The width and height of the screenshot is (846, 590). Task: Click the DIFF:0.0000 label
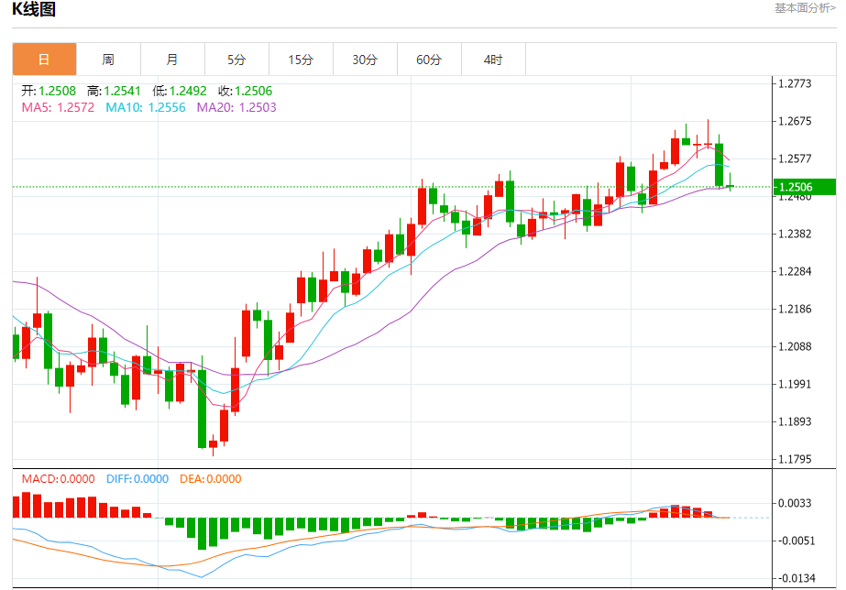tap(137, 479)
